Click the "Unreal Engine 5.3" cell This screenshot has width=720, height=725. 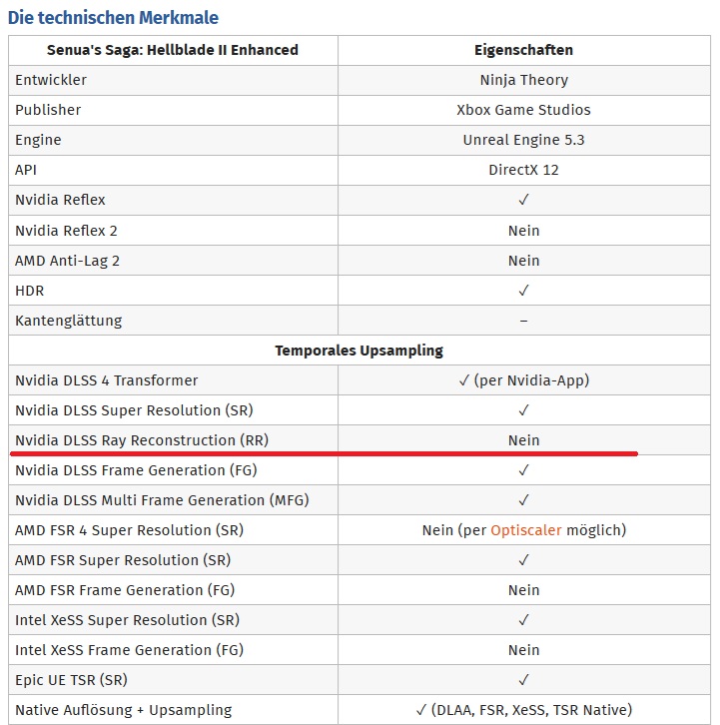point(523,140)
